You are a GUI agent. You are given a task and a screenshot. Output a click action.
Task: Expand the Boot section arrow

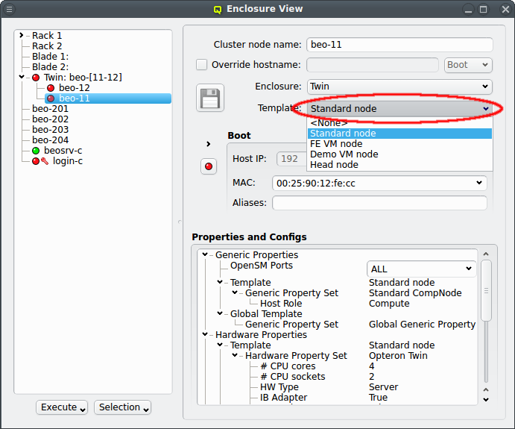coord(209,144)
